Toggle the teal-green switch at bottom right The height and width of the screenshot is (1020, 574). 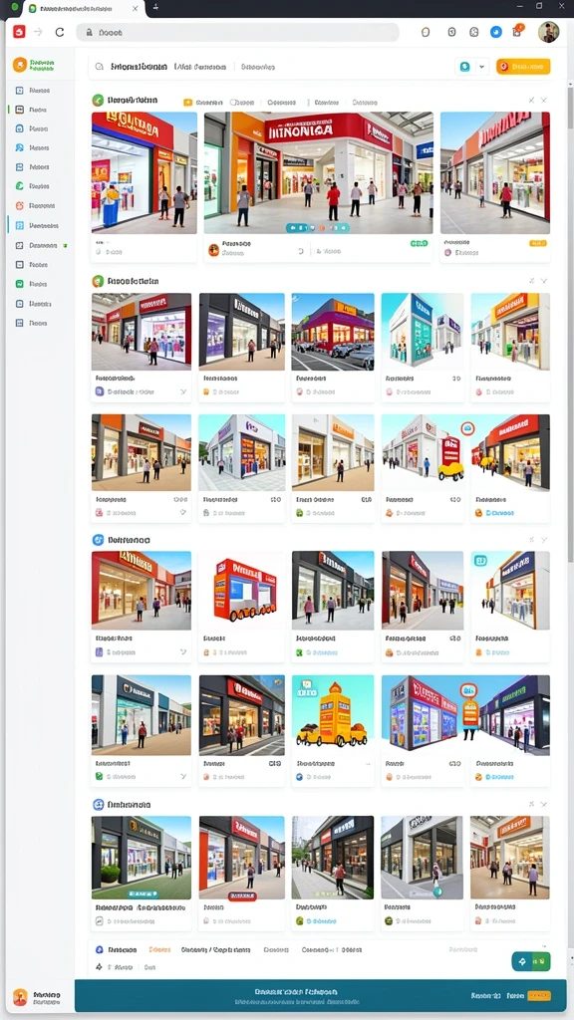[x=531, y=961]
